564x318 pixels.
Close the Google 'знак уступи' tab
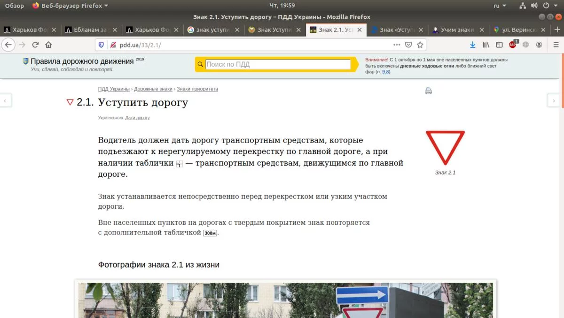pyautogui.click(x=237, y=30)
